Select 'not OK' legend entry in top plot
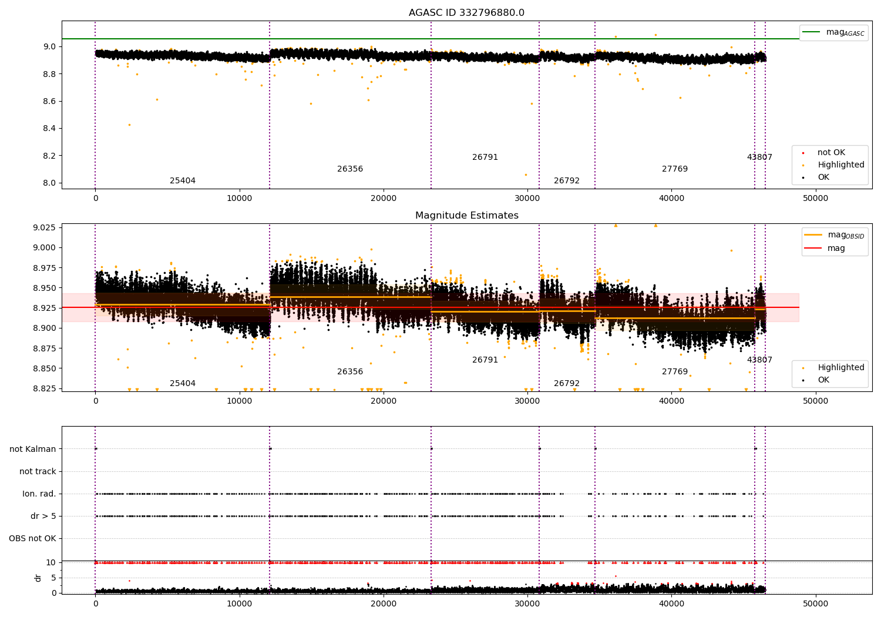Image resolution: width=881 pixels, height=617 pixels. tap(831, 153)
